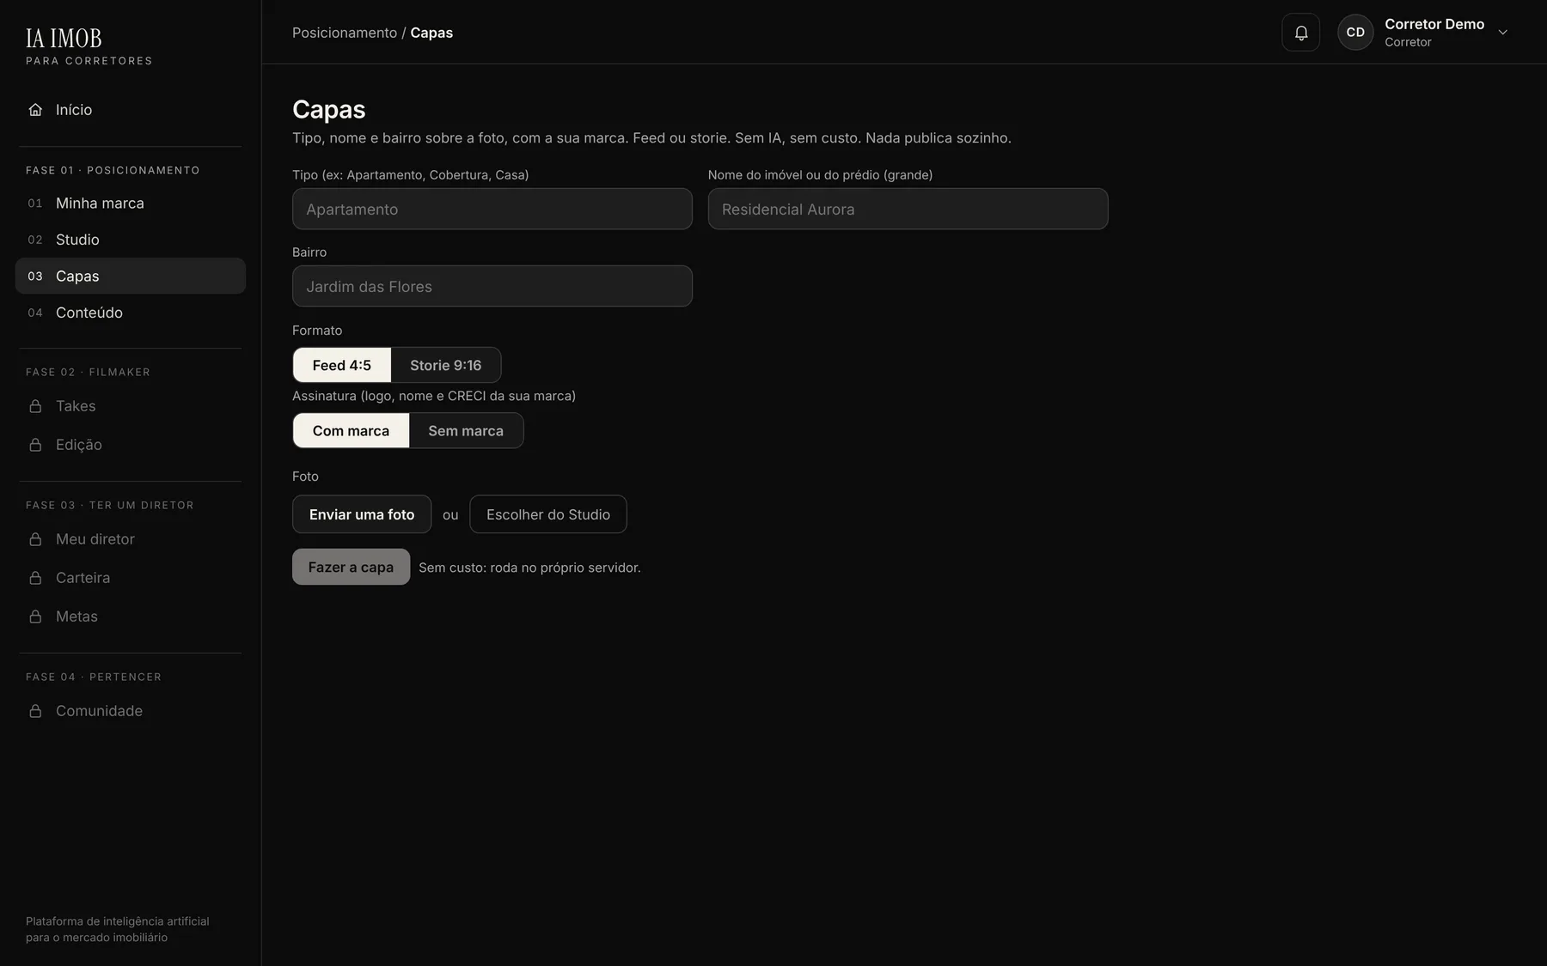Image resolution: width=1547 pixels, height=966 pixels.
Task: Click the lock icon beside Takes
Action: [35, 406]
